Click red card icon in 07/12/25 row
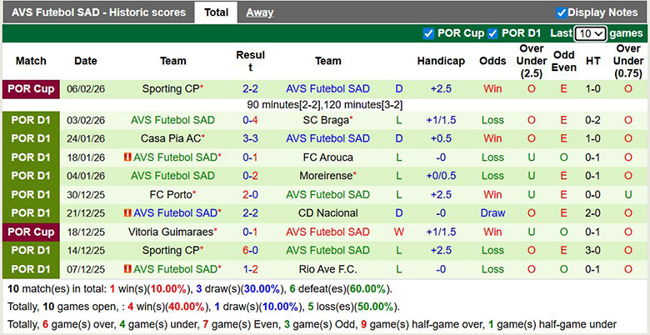This screenshot has width=650, height=335. (127, 269)
